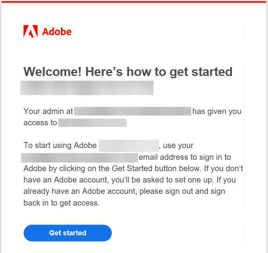Click the blurred line below the Welcome heading

[87, 88]
